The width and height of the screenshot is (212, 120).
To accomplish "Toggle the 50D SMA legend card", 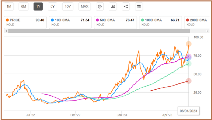I will [115, 22].
